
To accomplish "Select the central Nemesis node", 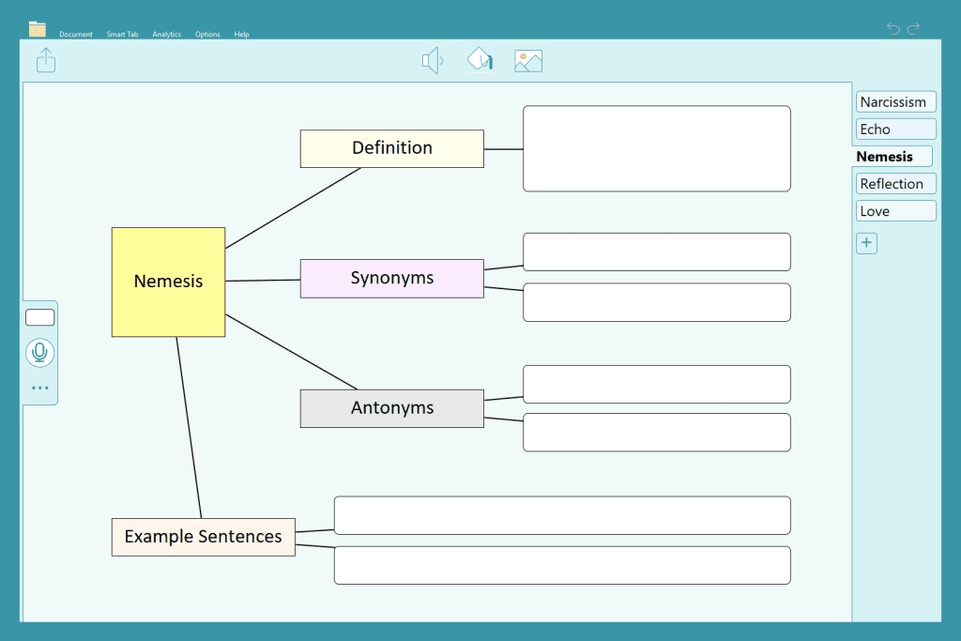I will coord(169,282).
